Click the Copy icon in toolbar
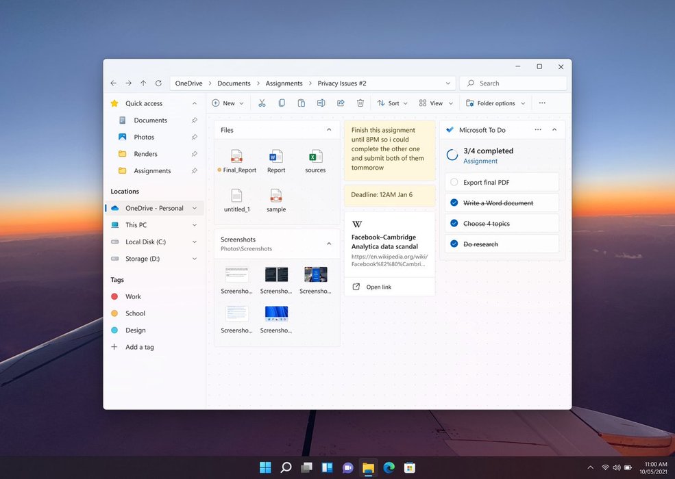 pyautogui.click(x=282, y=103)
